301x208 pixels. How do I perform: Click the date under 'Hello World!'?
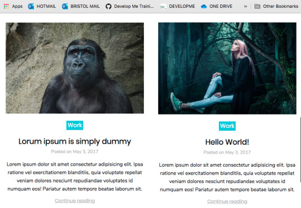(227, 152)
